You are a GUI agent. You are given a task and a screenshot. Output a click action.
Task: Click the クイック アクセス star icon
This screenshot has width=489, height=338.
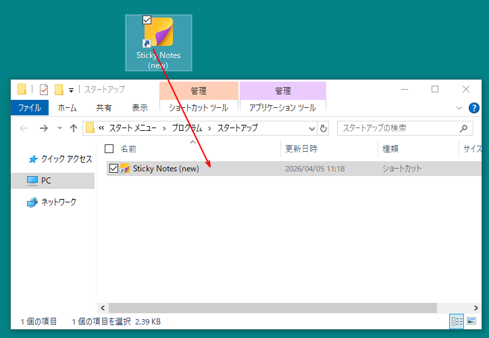(x=32, y=159)
